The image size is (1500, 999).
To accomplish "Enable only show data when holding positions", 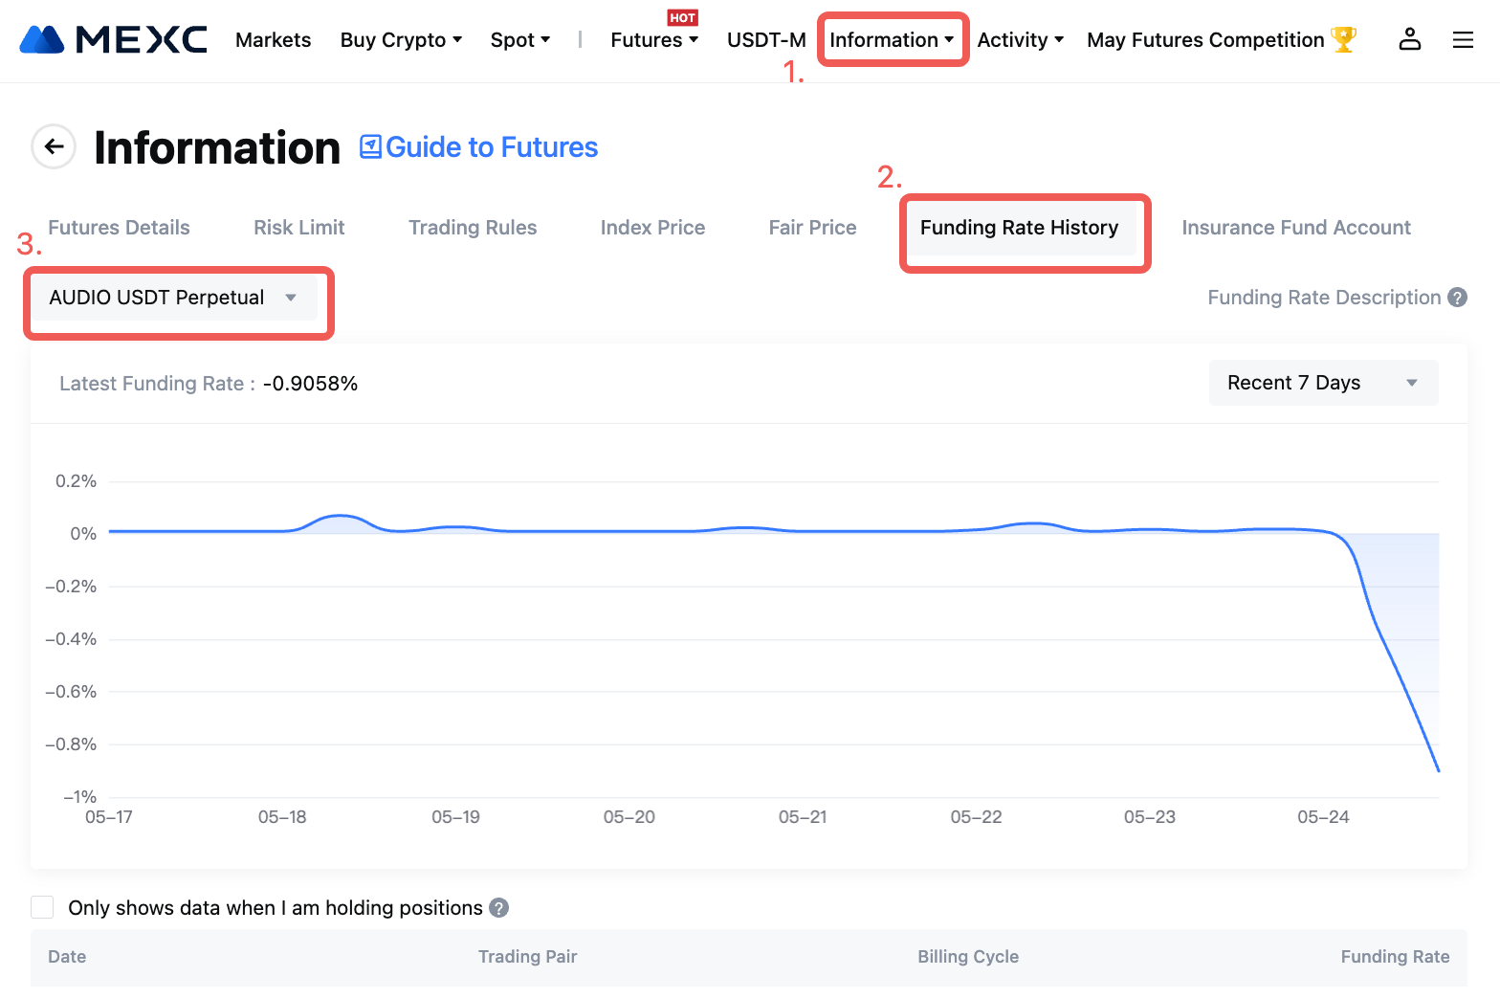I will click(42, 907).
